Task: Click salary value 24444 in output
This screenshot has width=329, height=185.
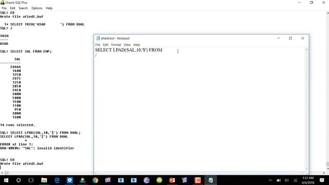Action: coord(15,67)
